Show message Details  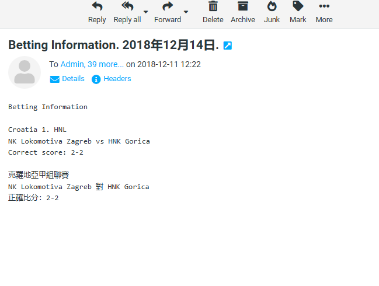[x=73, y=79]
